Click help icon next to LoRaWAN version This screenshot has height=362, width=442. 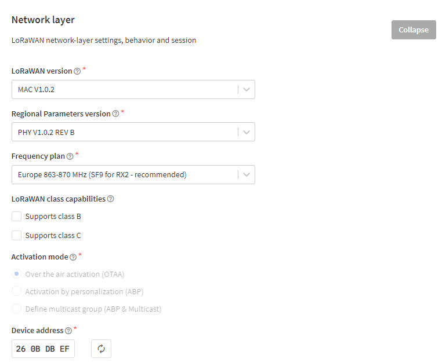[77, 71]
